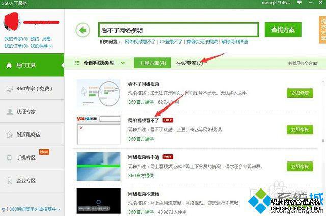Screen dimensions: 326x216
Task: Click the text 共找到4个方案
Action: pyautogui.click(x=303, y=63)
